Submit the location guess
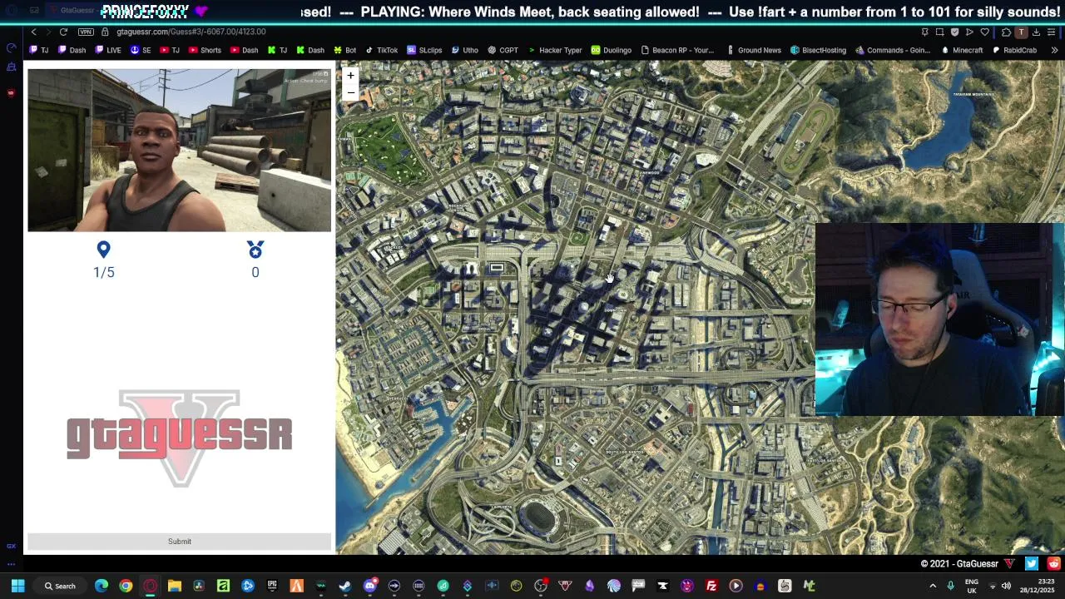Viewport: 1065px width, 599px height. tap(180, 542)
